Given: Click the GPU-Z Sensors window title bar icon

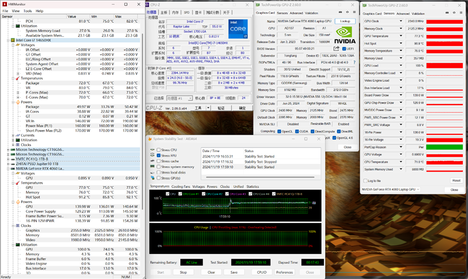Looking at the screenshot, I should tap(364, 5).
